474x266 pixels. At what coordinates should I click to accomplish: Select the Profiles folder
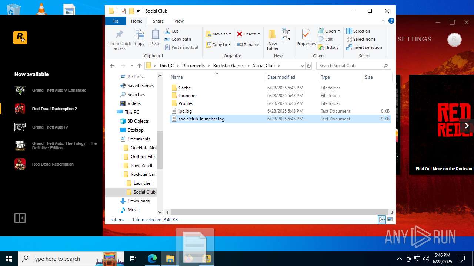coord(186,103)
